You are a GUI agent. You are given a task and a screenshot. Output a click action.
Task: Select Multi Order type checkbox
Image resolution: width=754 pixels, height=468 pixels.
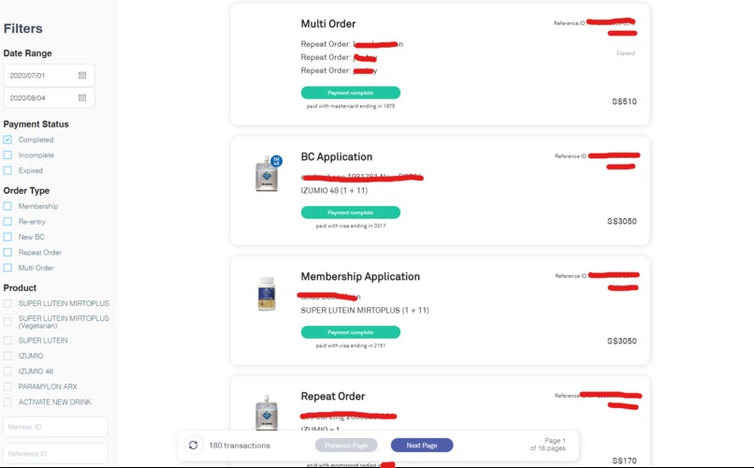(7, 268)
